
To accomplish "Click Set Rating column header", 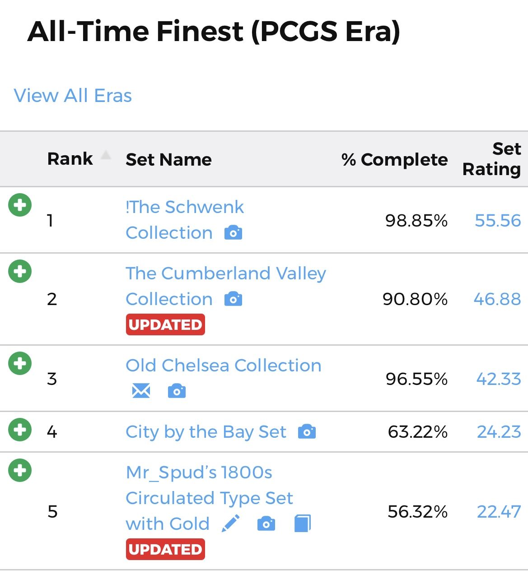I will pos(492,159).
